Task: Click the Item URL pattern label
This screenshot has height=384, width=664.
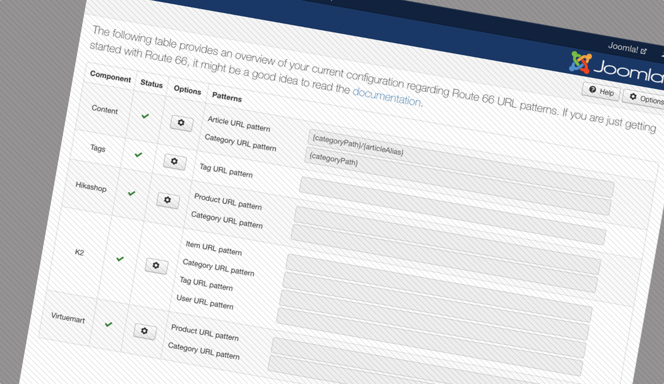Action: tap(214, 248)
